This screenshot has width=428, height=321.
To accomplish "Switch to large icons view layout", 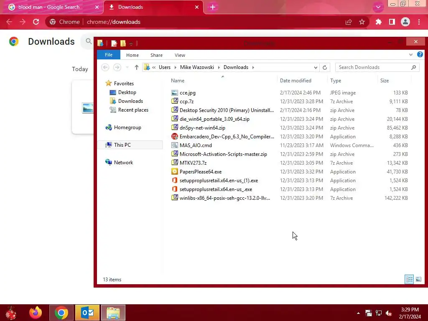I will pos(418,279).
